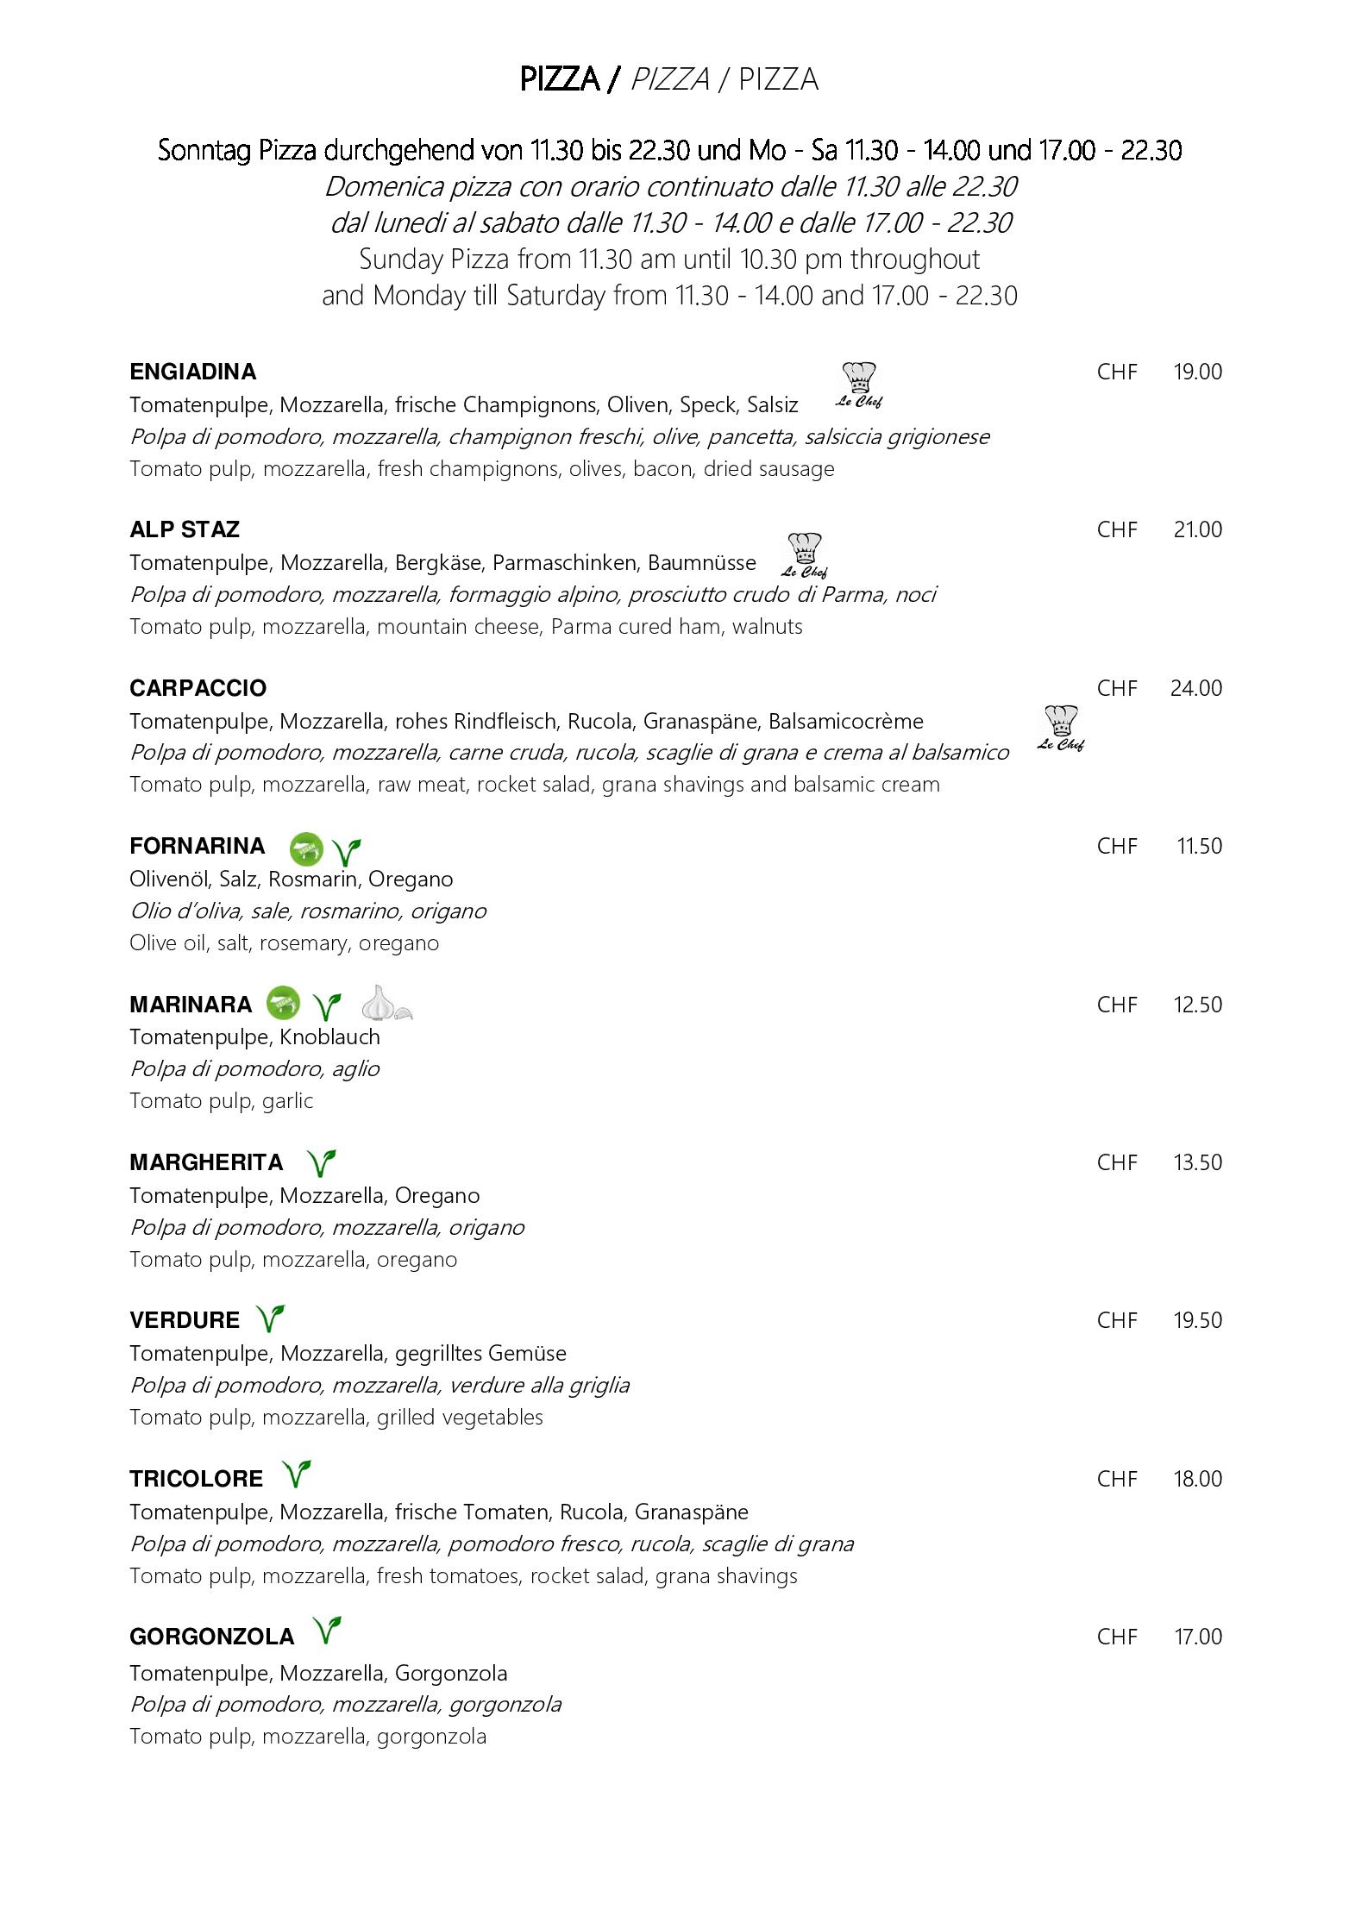Click the Fornarina price 11.50

click(1200, 846)
